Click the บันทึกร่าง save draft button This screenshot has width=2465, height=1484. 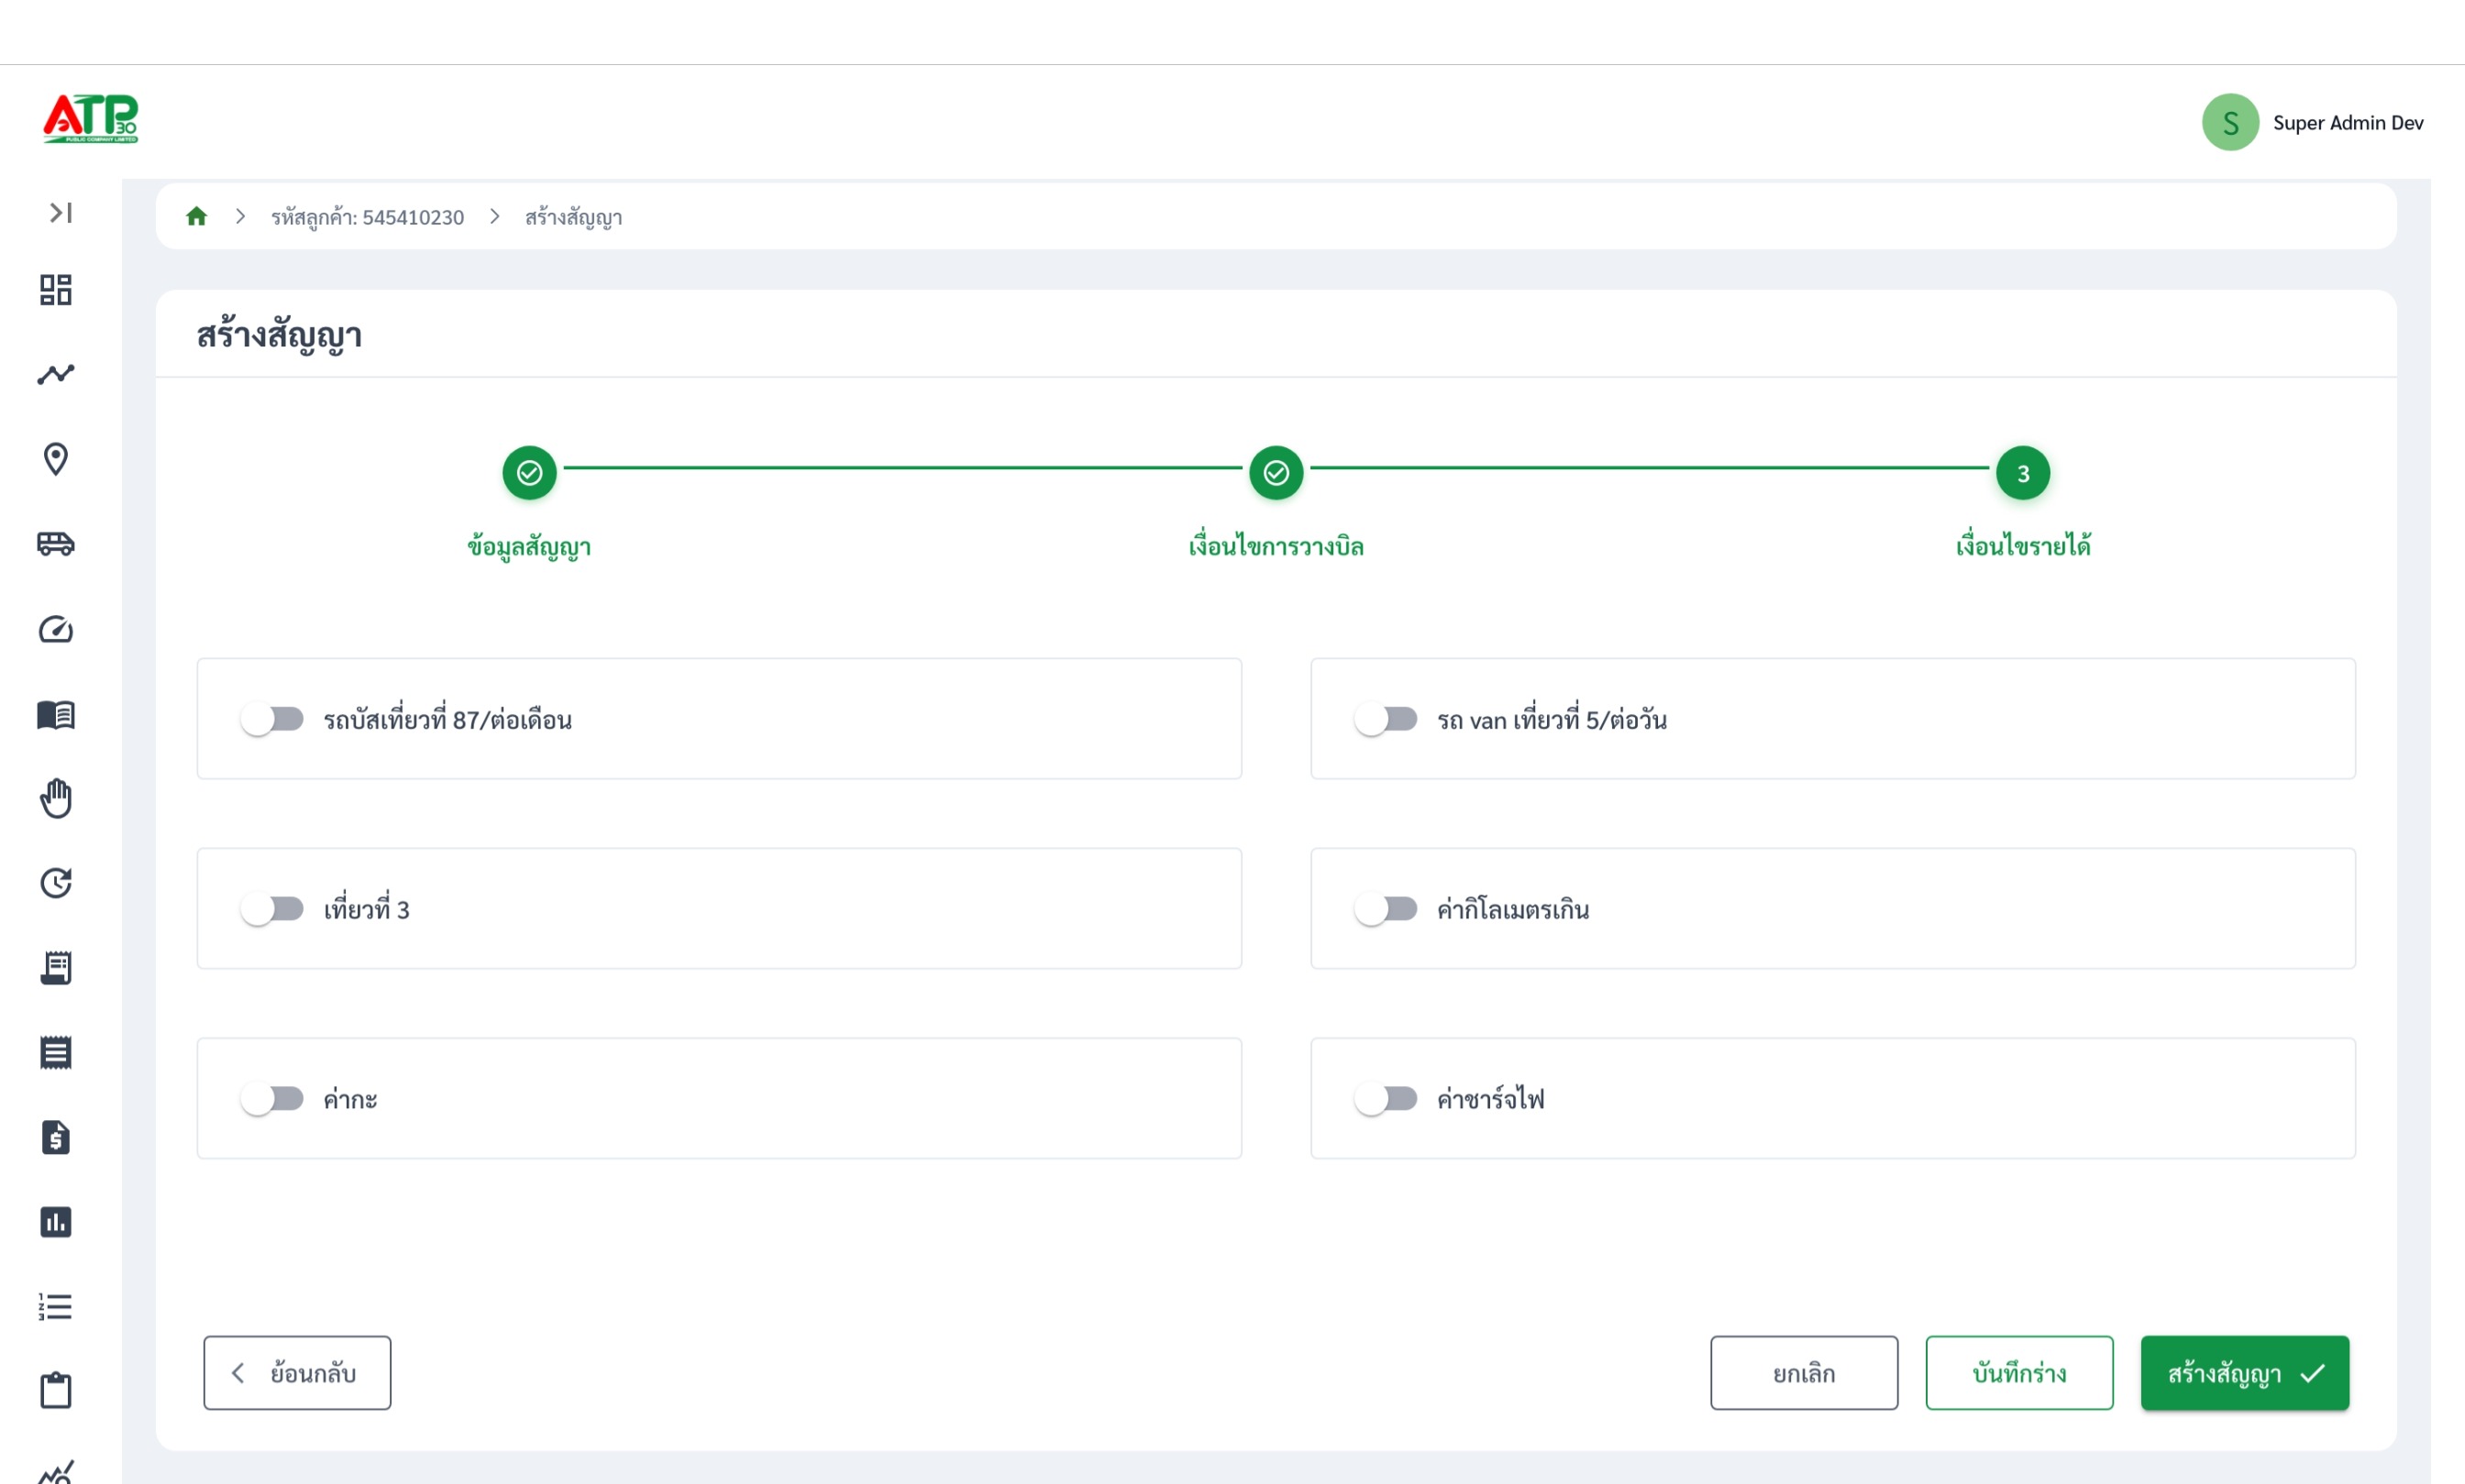(2018, 1373)
